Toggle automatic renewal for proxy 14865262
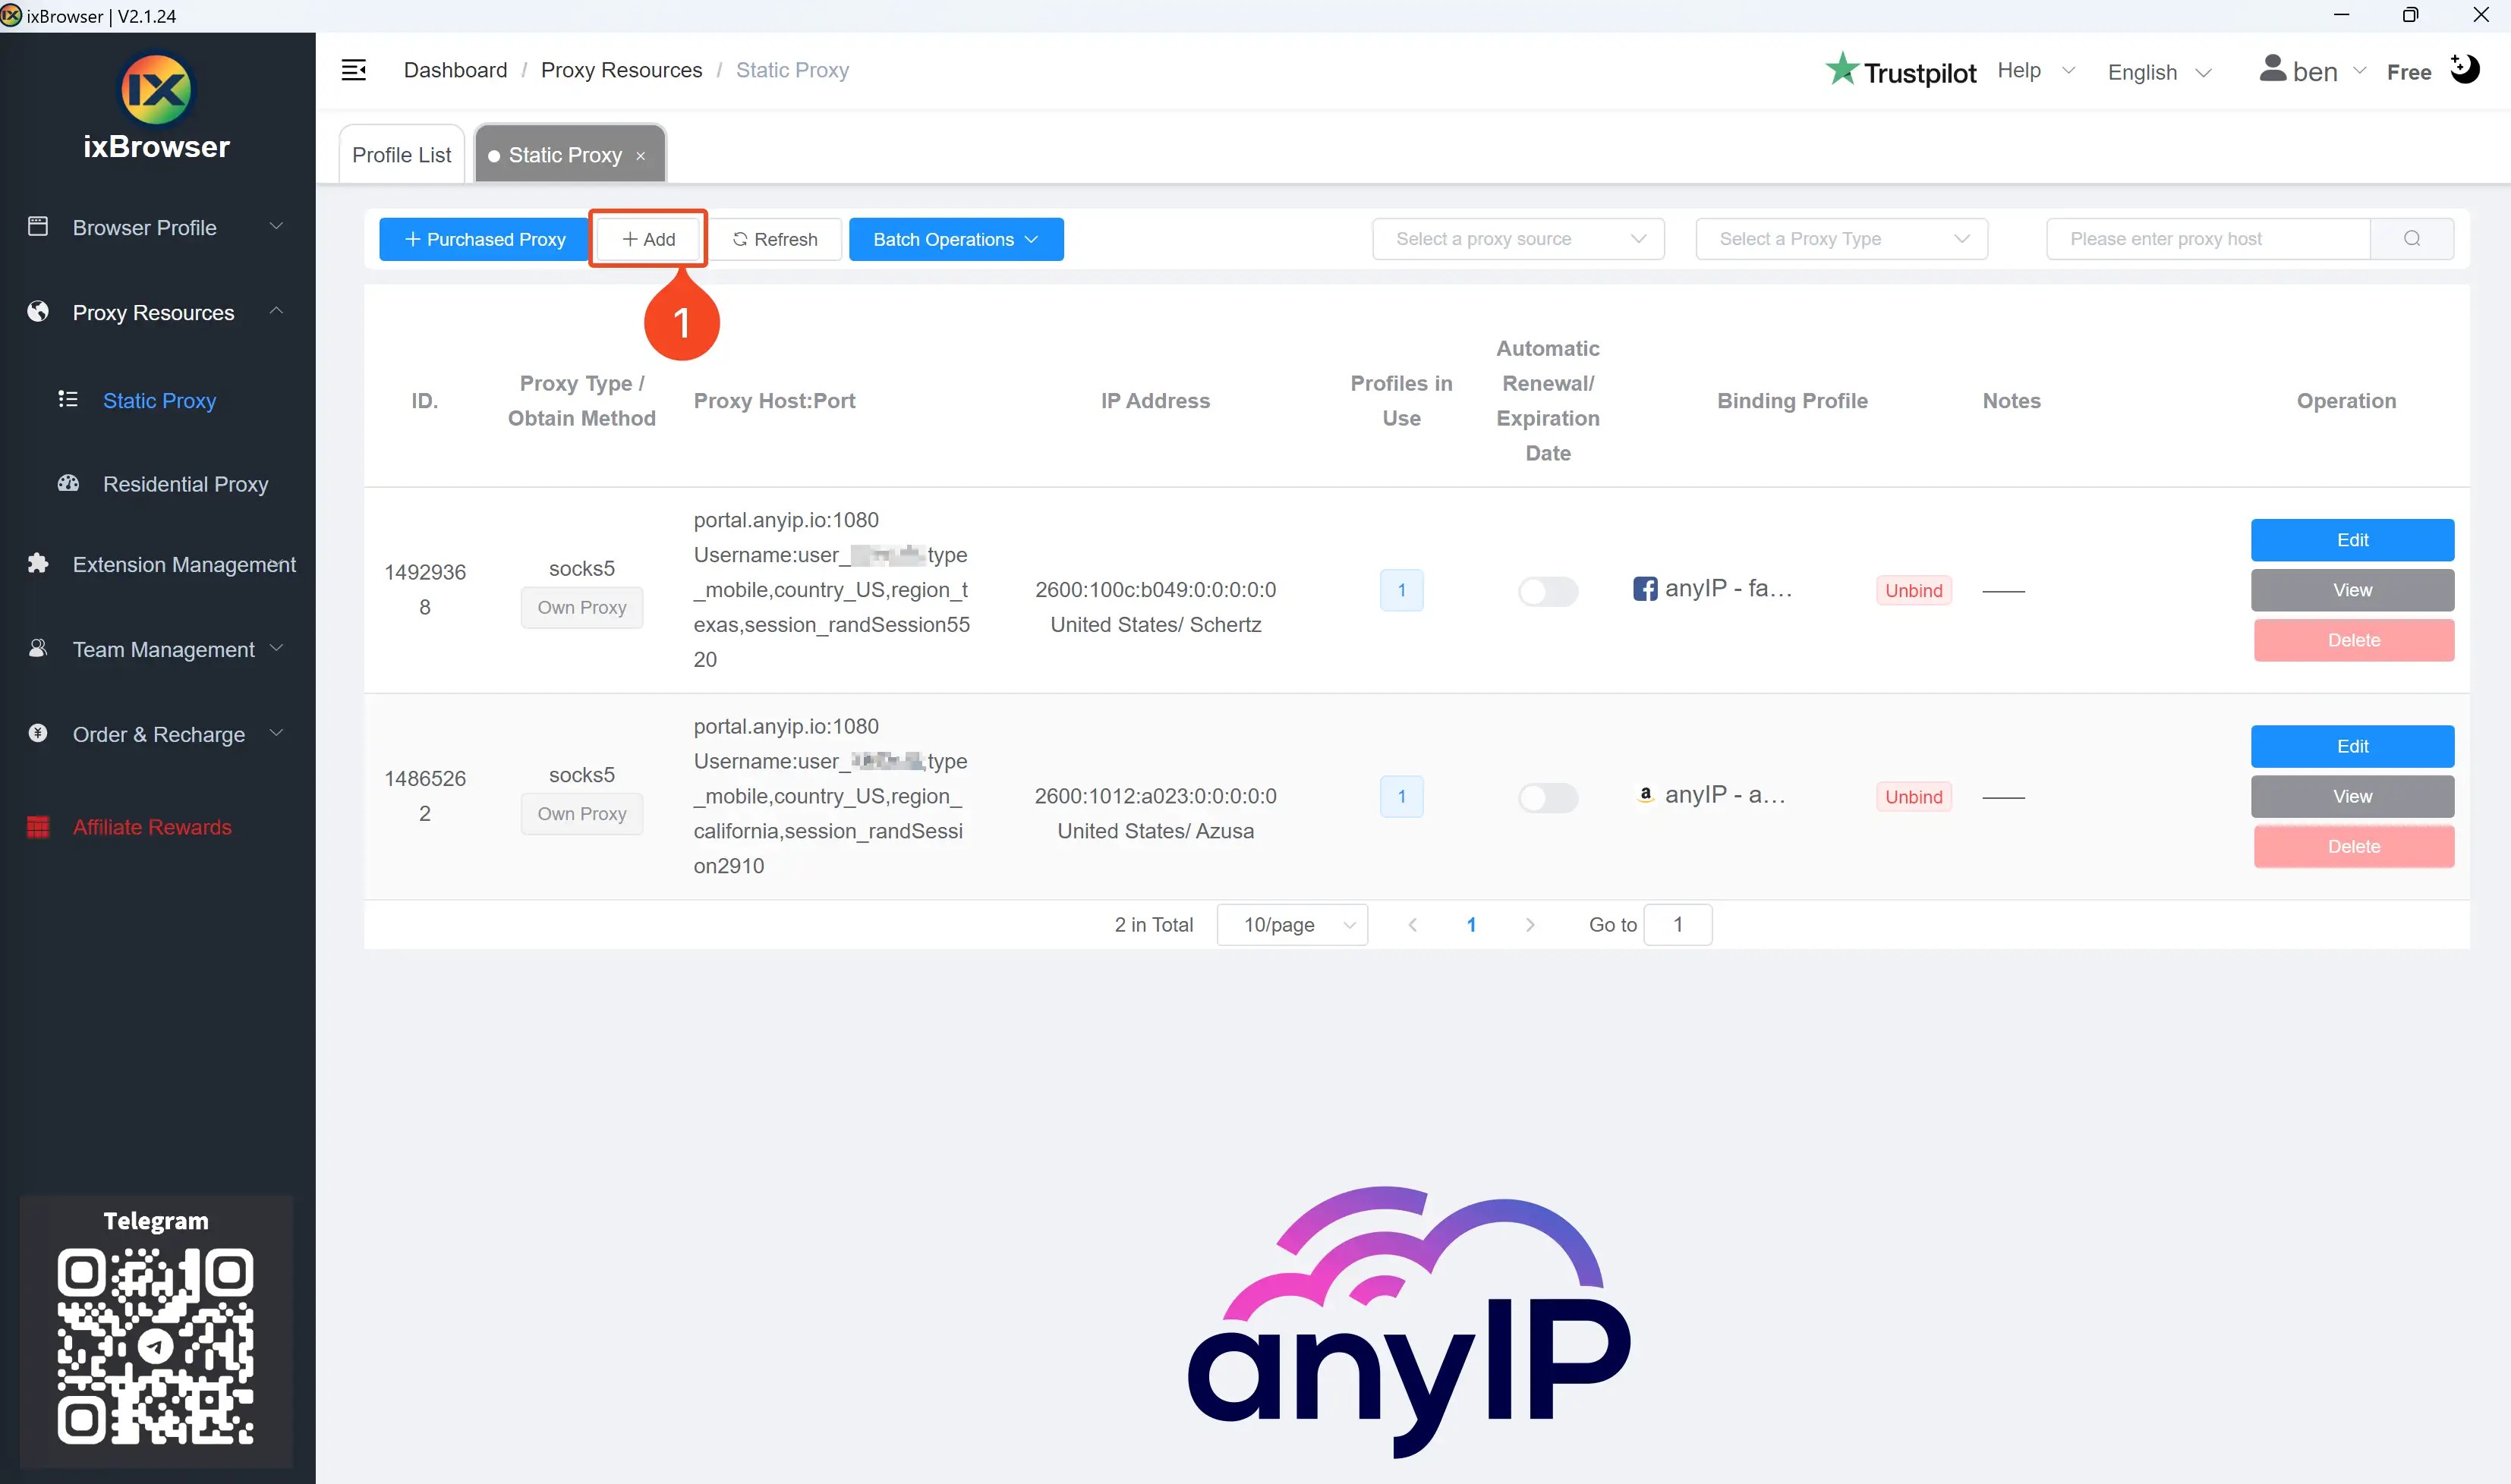 click(1548, 797)
